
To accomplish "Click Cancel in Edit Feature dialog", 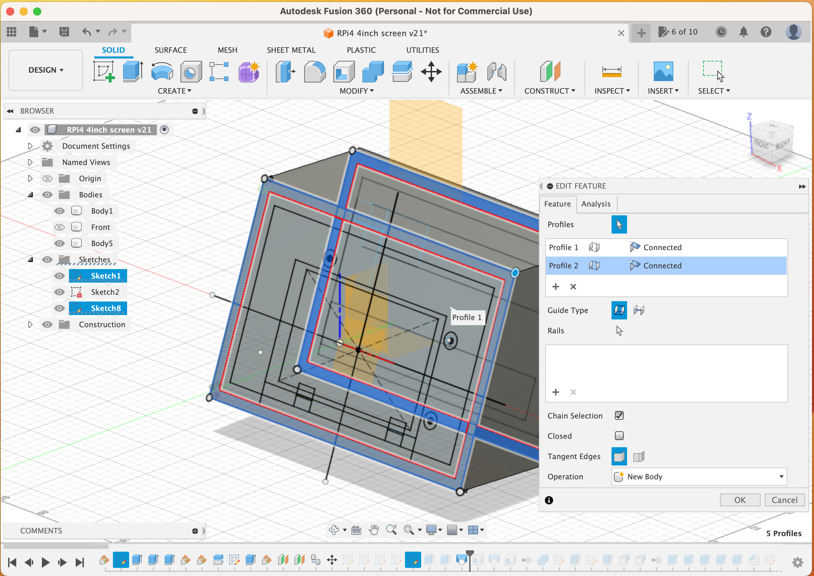I will click(x=785, y=500).
